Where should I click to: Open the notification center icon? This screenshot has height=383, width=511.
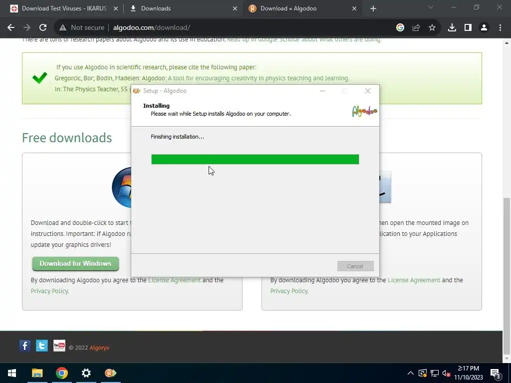pos(496,373)
